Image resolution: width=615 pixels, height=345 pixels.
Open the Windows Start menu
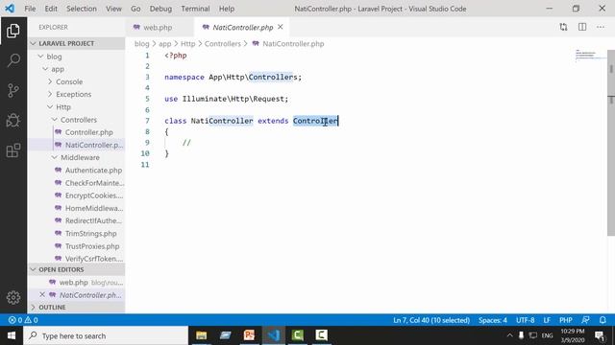(x=11, y=335)
